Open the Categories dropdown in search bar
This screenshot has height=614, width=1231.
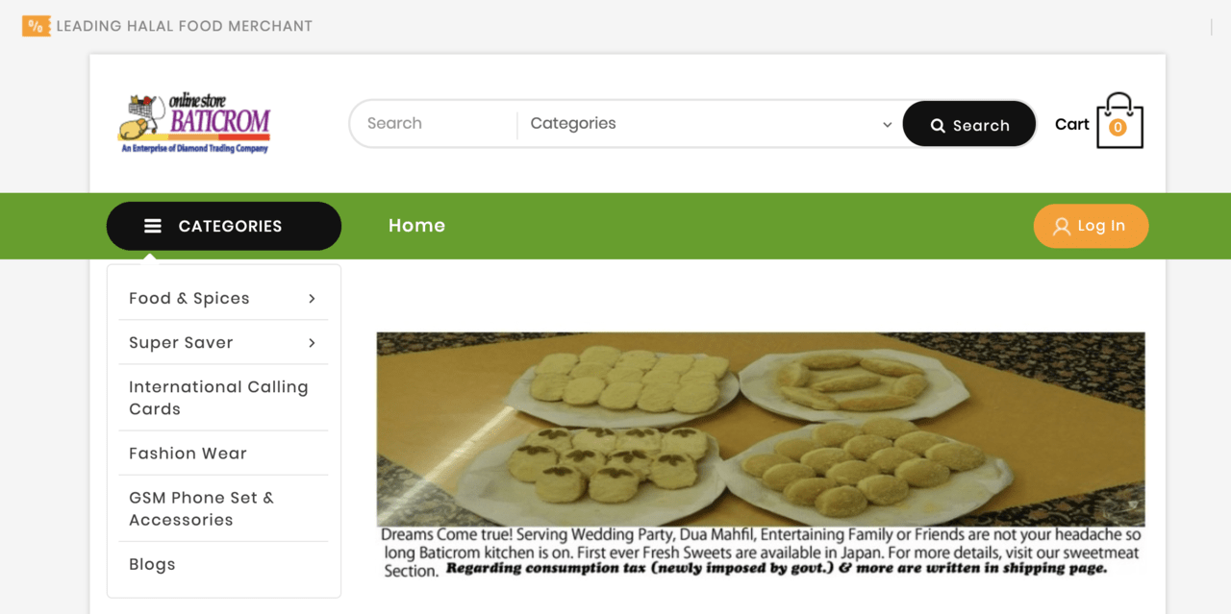click(710, 124)
